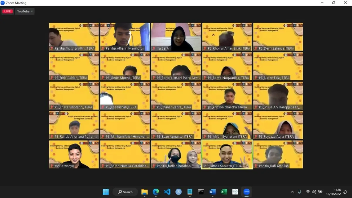
Task: Launch Microsoft Word from the taskbar
Action: pyautogui.click(x=212, y=192)
